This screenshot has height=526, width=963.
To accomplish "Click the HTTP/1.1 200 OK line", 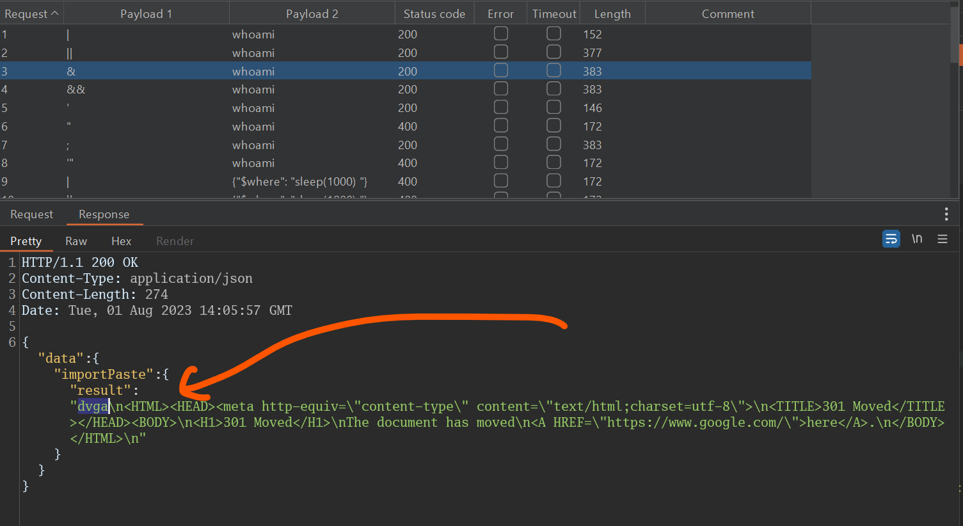I will click(80, 262).
